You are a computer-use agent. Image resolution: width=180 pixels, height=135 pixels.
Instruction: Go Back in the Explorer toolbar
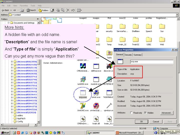coord(5,10)
